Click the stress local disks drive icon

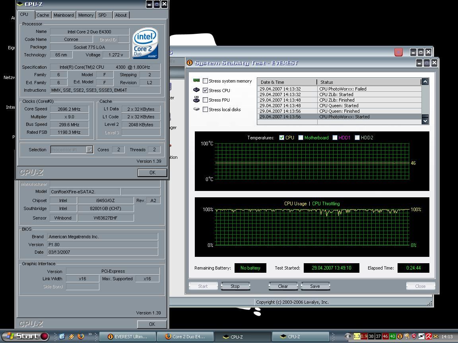(x=196, y=109)
